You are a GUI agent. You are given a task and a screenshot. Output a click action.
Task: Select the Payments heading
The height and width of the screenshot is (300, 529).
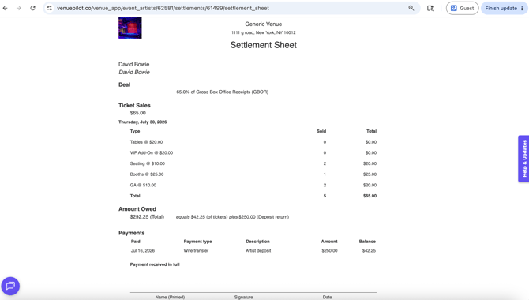132,233
